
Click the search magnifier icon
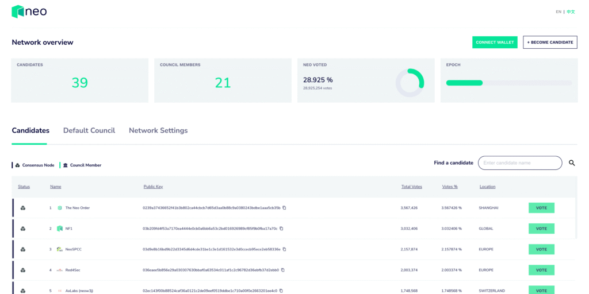[572, 163]
